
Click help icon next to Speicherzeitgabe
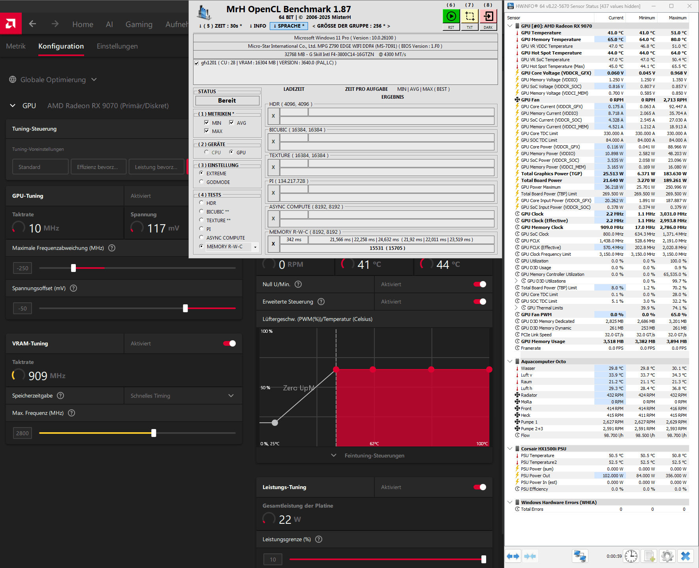coord(60,396)
